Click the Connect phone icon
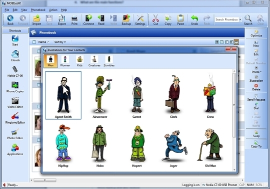 88,20
